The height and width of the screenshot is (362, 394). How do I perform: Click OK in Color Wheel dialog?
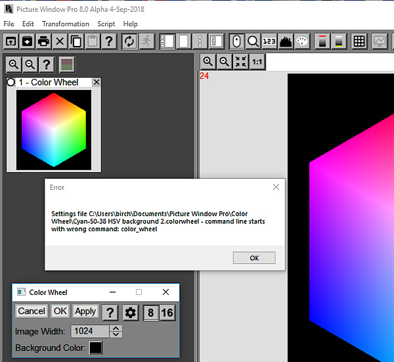tap(60, 311)
